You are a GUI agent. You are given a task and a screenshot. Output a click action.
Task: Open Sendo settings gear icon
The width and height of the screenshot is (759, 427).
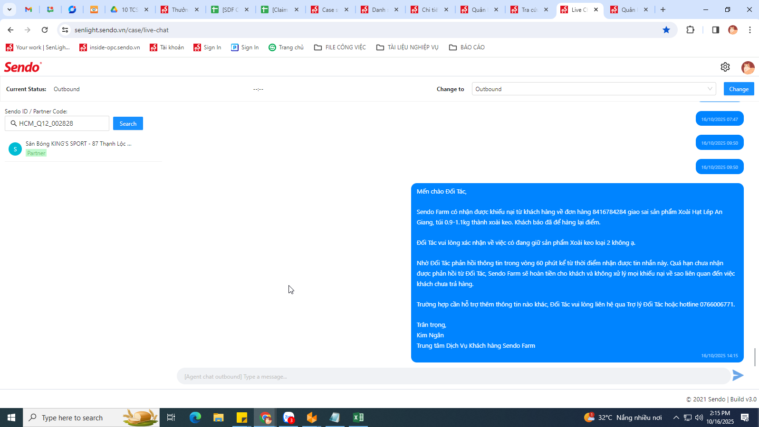(725, 67)
